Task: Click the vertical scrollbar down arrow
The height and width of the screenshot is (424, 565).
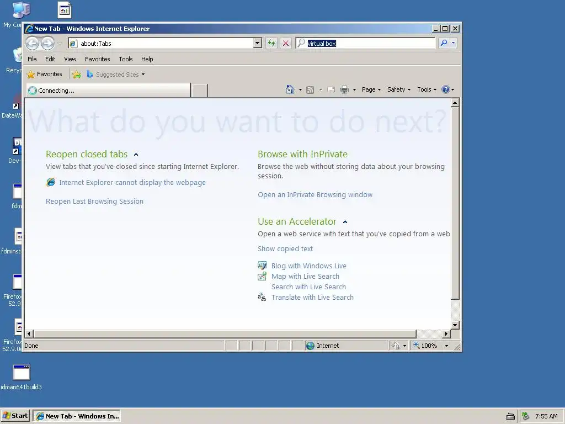Action: (455, 325)
